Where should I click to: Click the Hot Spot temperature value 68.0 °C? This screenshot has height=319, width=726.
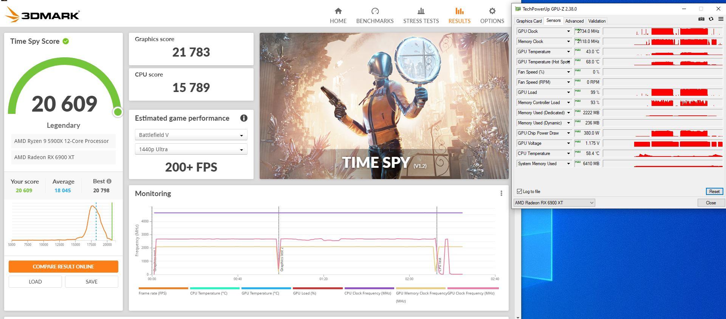(588, 62)
